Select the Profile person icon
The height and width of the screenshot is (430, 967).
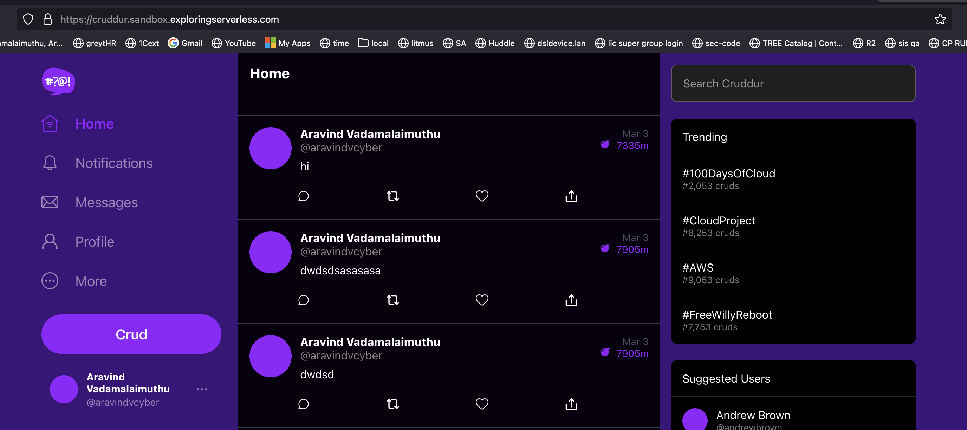tap(50, 241)
